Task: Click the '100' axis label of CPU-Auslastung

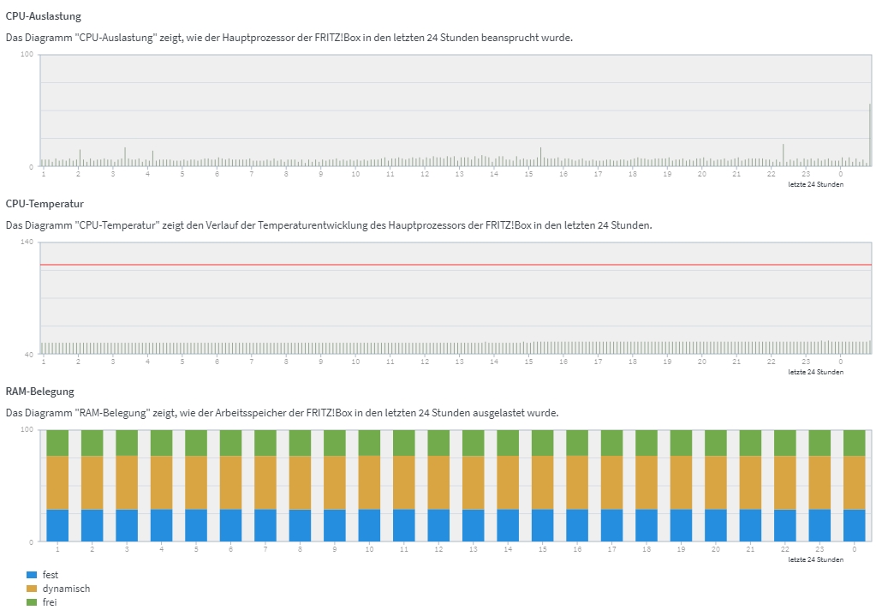Action: click(x=27, y=54)
